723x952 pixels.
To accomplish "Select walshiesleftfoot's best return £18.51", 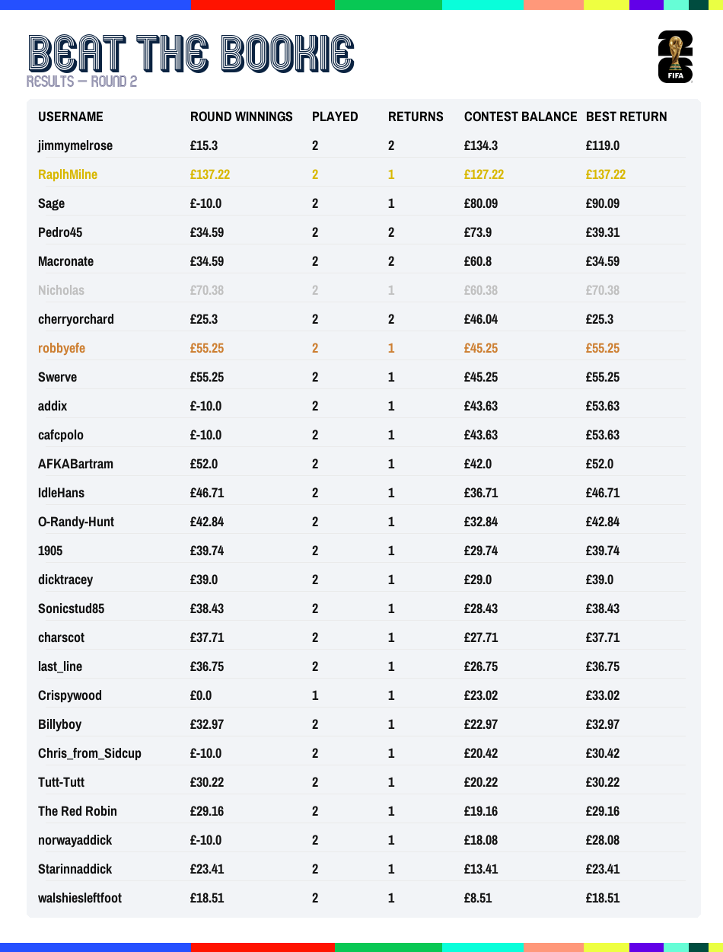I will point(603,898).
